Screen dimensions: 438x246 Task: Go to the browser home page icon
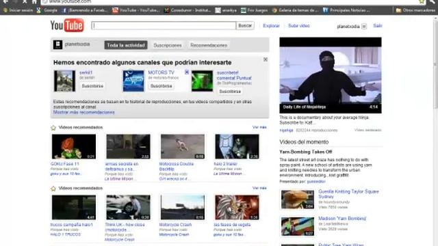tap(34, 1)
